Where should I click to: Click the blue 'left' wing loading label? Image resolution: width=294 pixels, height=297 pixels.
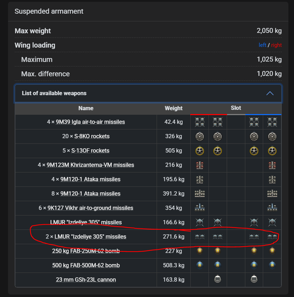pos(262,45)
